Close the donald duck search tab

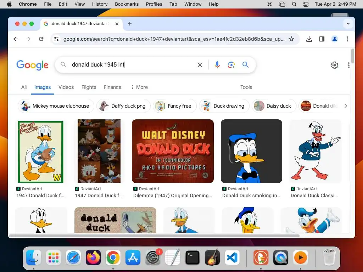(x=117, y=24)
